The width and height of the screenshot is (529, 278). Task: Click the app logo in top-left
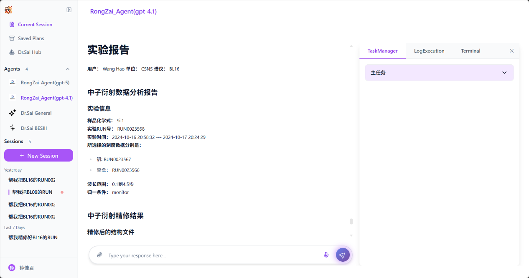(x=8, y=10)
